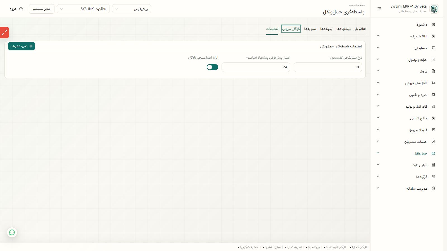
Task: Click the کانال‌های فروش cart icon
Action: click(x=433, y=83)
